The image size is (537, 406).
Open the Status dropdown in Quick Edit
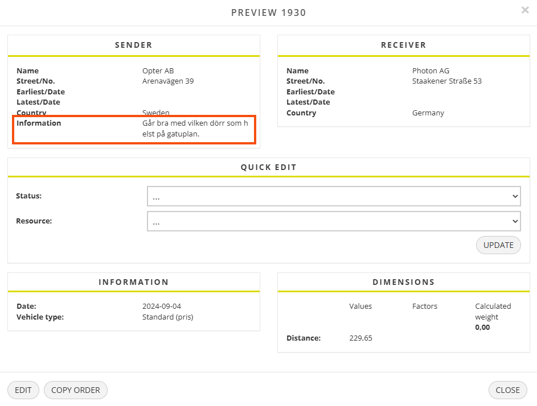pyautogui.click(x=334, y=196)
